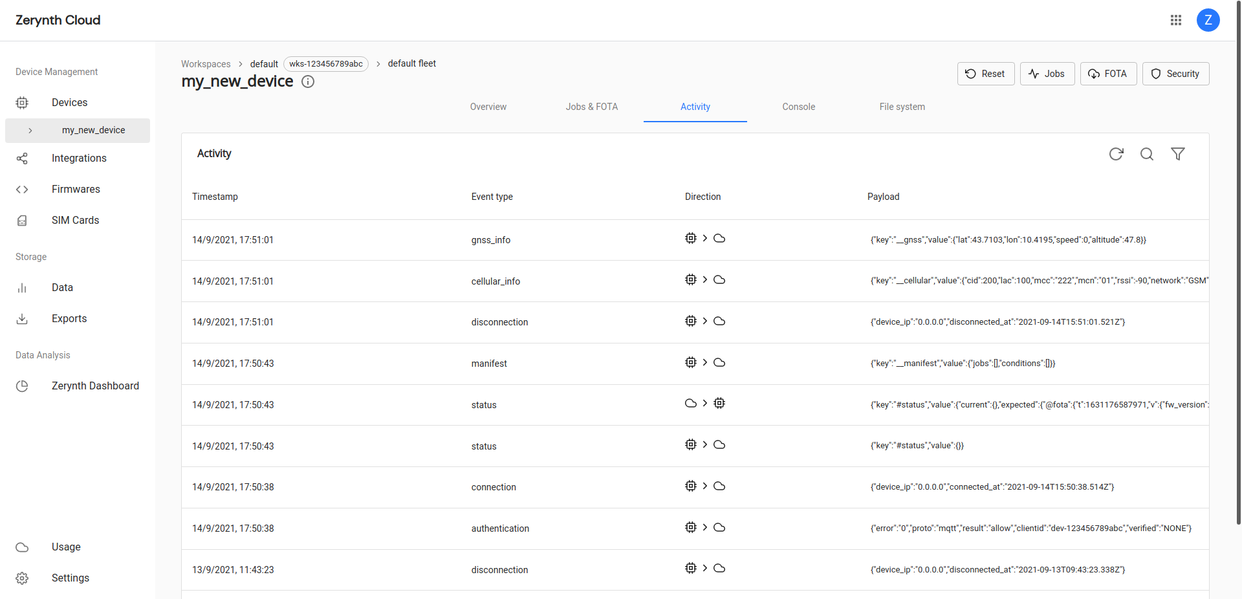Click the Zerynth Cloud logo
The width and height of the screenshot is (1242, 599).
click(x=58, y=20)
